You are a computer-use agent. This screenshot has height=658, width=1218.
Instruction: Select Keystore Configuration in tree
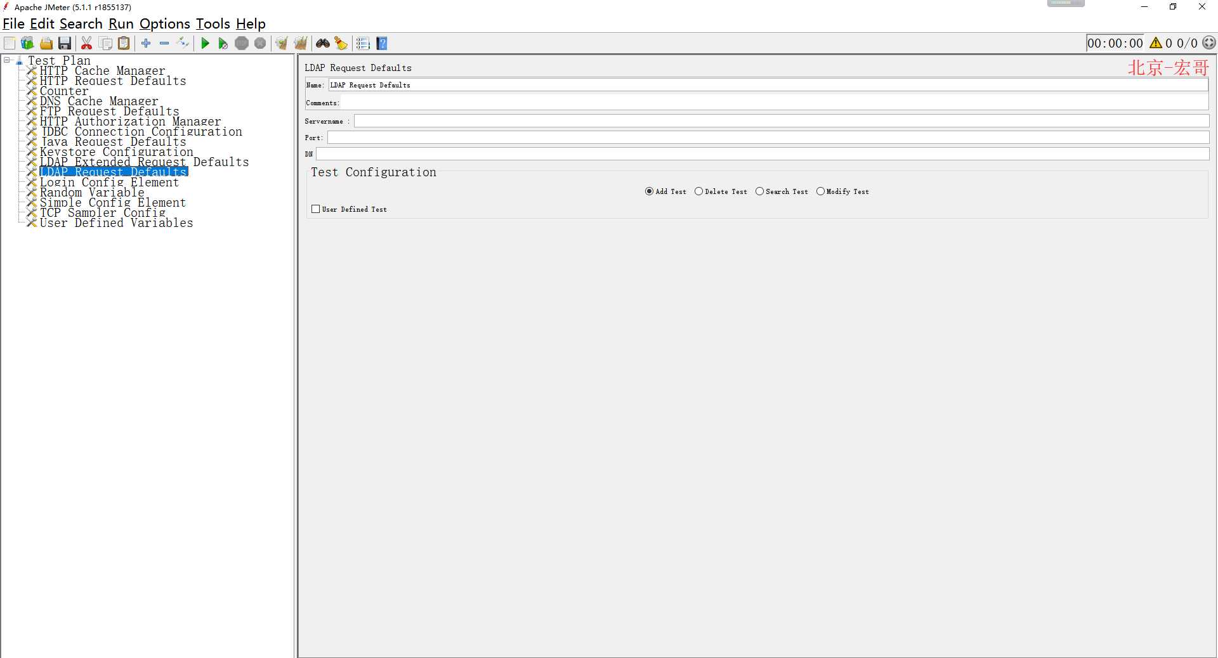coord(117,152)
